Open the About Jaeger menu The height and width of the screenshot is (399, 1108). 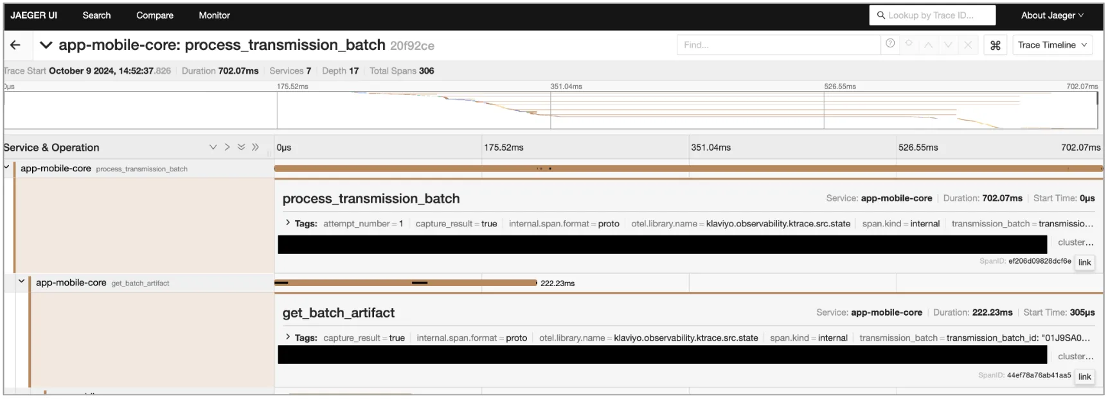(1051, 15)
